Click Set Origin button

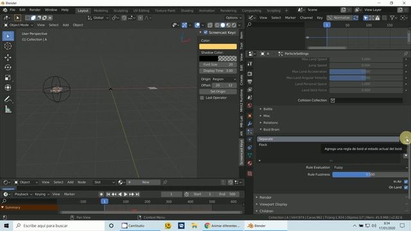[x=218, y=92]
